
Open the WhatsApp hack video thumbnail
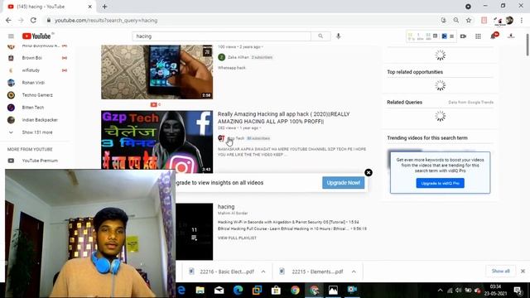pos(157,72)
